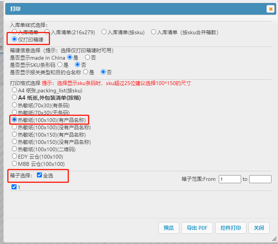
Task: Select 仅打印箱唛 radio option
Action: pos(15,39)
